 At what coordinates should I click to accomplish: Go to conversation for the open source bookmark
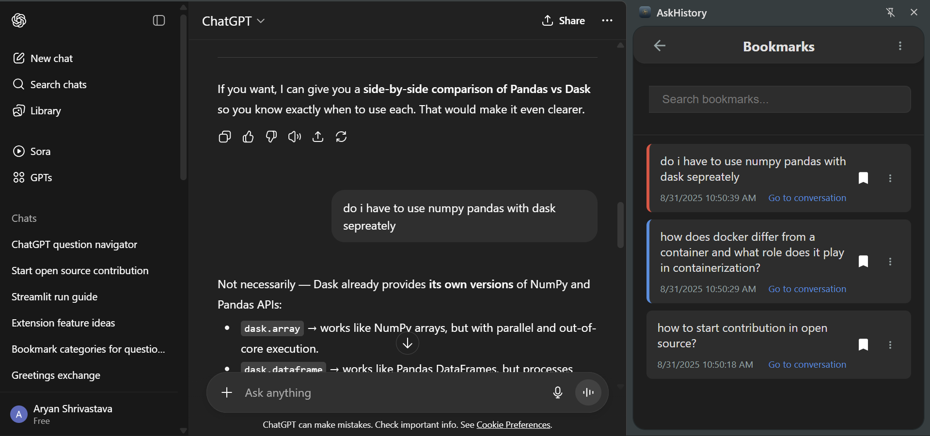click(807, 365)
